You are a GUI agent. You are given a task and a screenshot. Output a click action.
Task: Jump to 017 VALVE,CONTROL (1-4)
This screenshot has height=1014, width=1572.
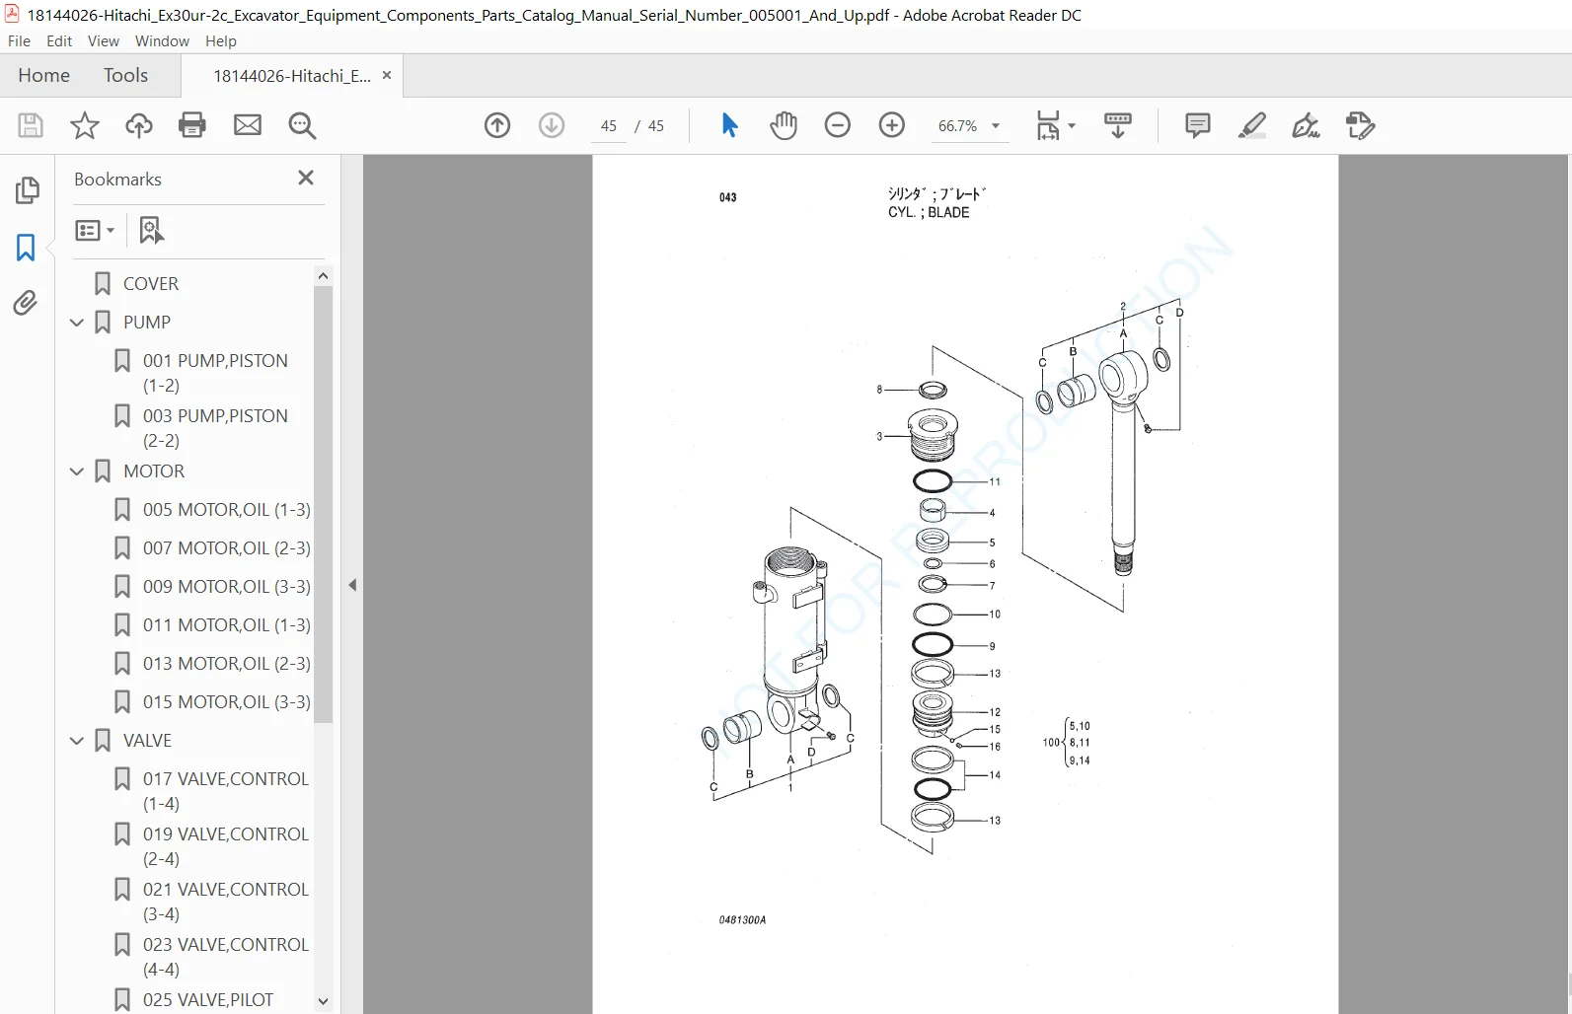point(226,791)
